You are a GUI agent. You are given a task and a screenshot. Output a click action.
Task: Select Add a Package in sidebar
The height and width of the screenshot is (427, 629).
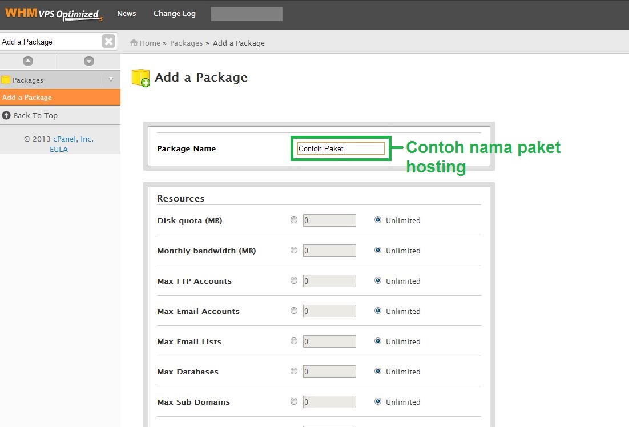27,98
